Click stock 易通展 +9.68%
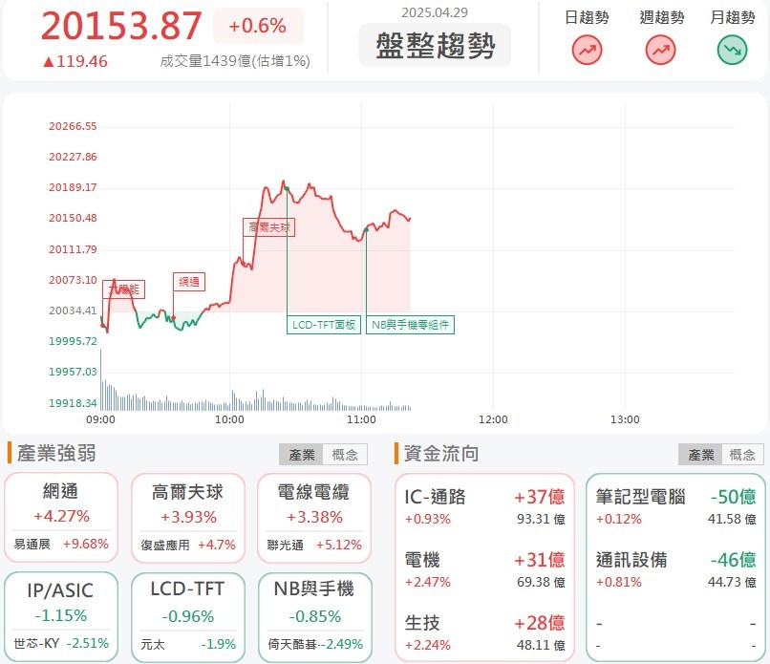The width and height of the screenshot is (770, 664). click(x=61, y=545)
